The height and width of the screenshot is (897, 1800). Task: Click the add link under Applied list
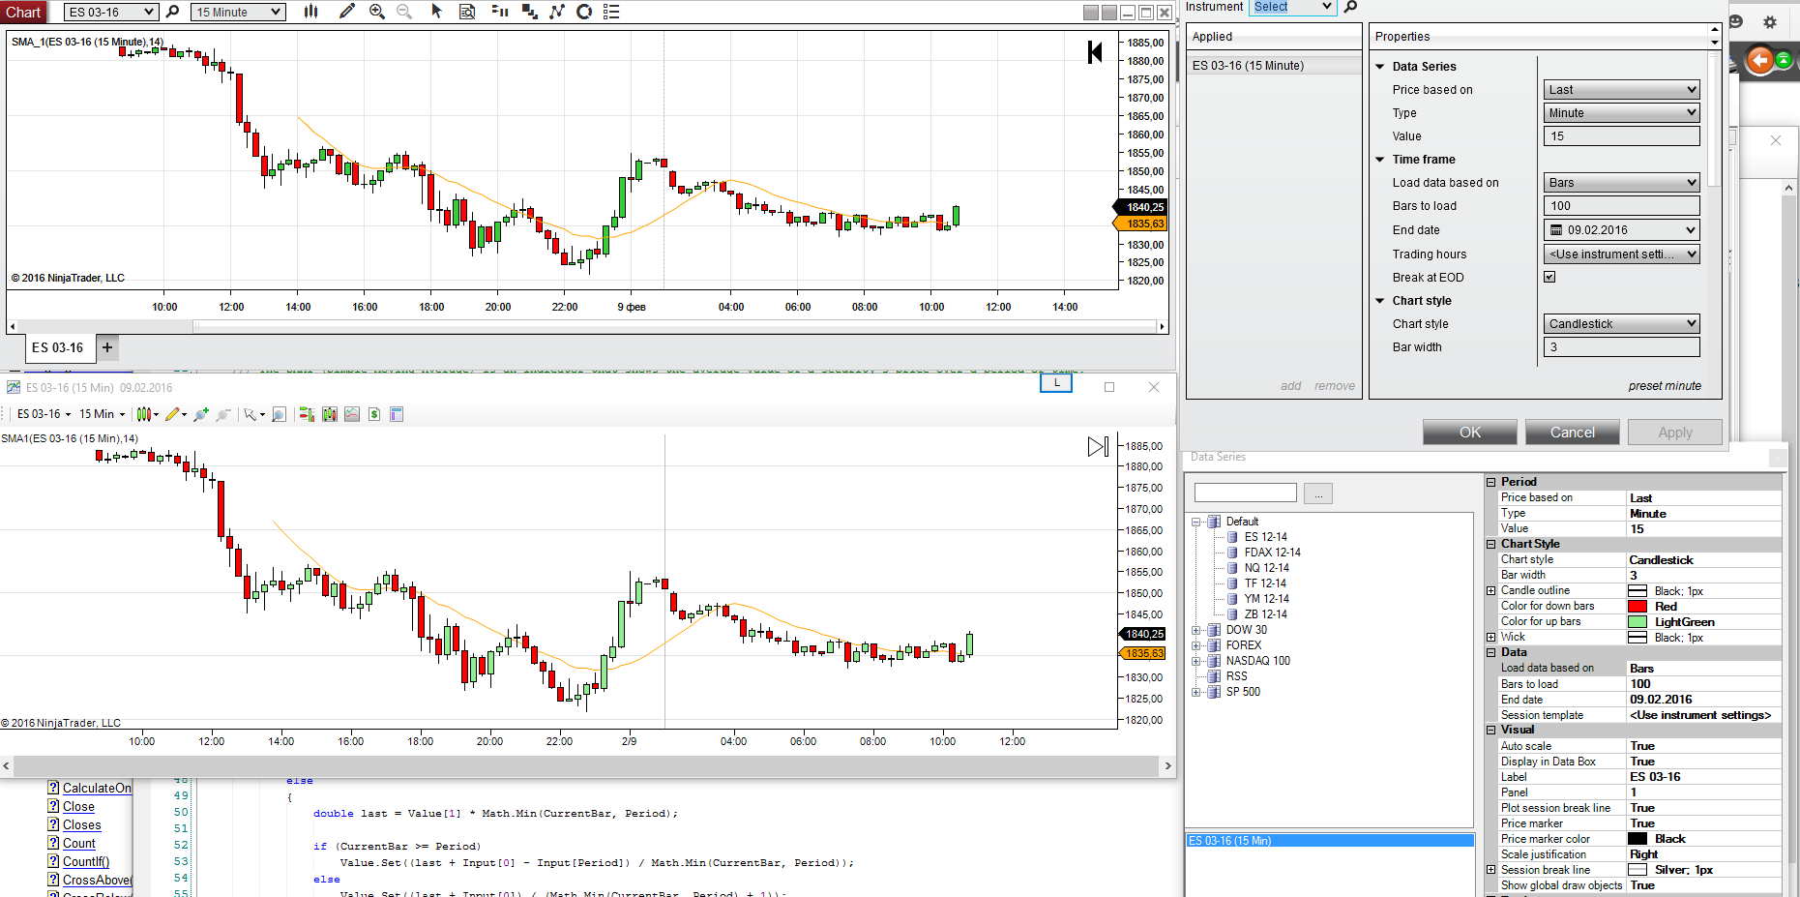1291,386
